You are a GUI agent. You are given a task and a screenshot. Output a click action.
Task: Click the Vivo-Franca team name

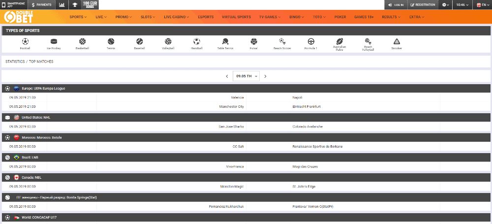pos(234,166)
